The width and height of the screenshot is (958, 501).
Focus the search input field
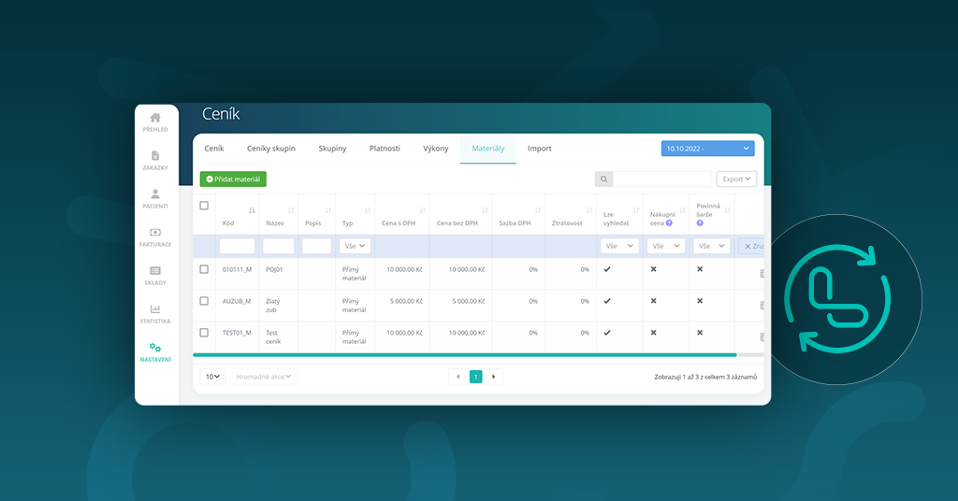662,179
